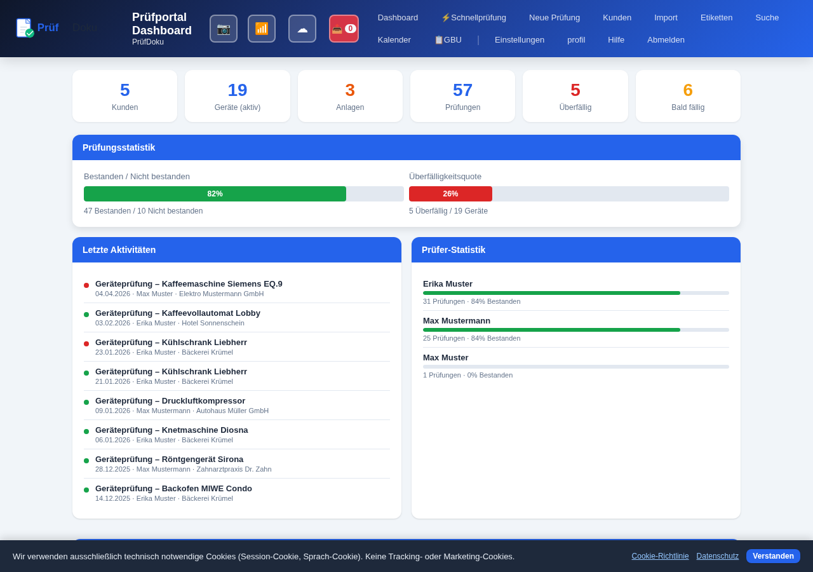Open the Cookie-Richtlinie link

tap(660, 556)
